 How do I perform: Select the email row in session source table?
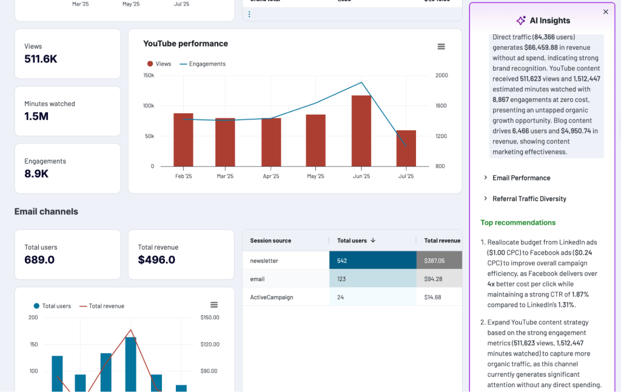point(352,279)
